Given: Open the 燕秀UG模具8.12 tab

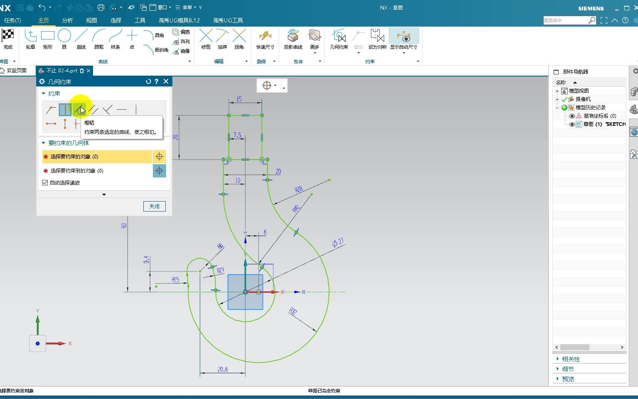Looking at the screenshot, I should click(x=179, y=20).
